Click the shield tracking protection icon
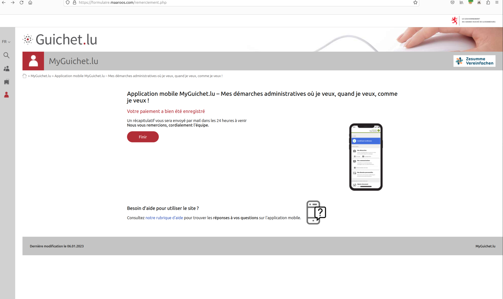Image resolution: width=503 pixels, height=299 pixels. (x=68, y=2)
